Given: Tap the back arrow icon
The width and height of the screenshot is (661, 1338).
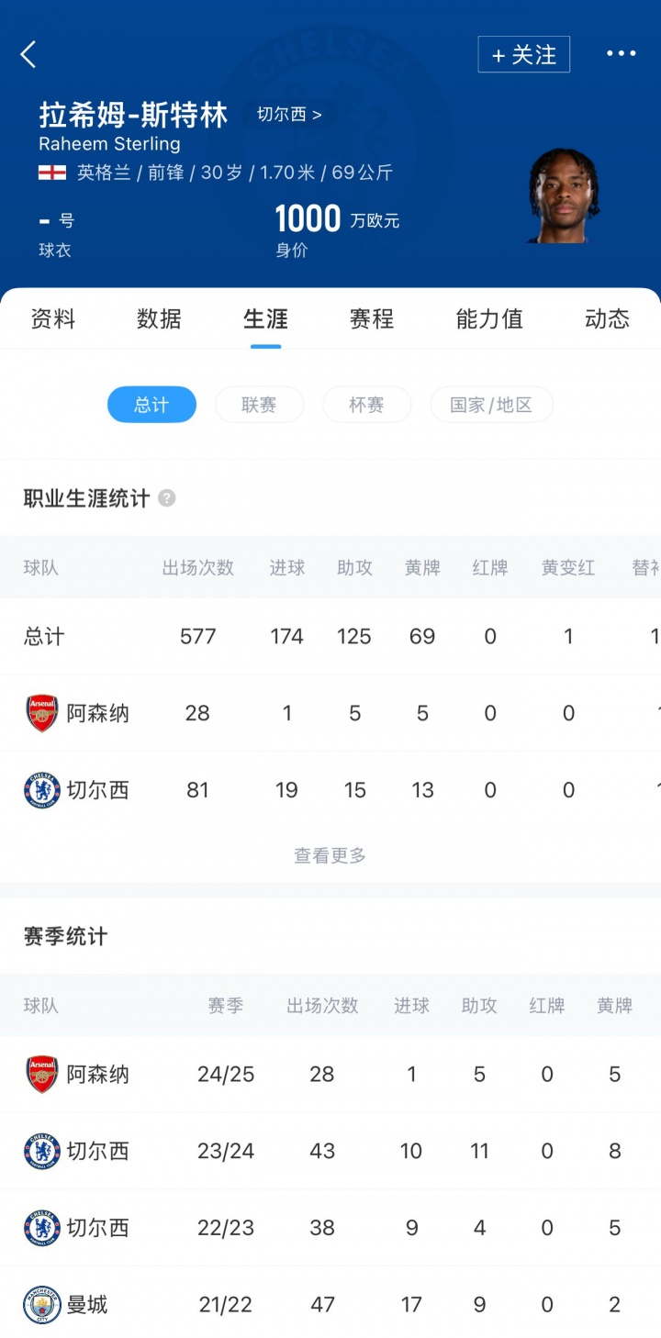Looking at the screenshot, I should pos(28,54).
